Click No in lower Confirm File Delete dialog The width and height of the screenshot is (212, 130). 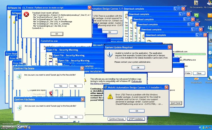[x=76, y=117]
